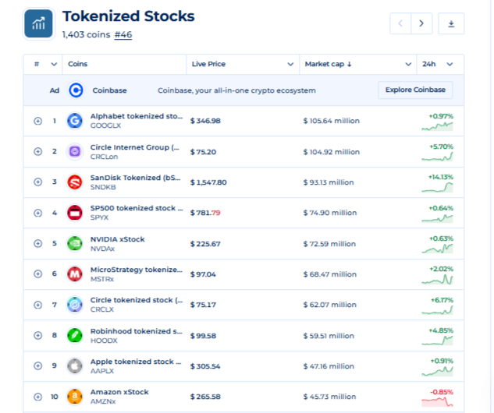Click the Coins column header

pyautogui.click(x=78, y=64)
